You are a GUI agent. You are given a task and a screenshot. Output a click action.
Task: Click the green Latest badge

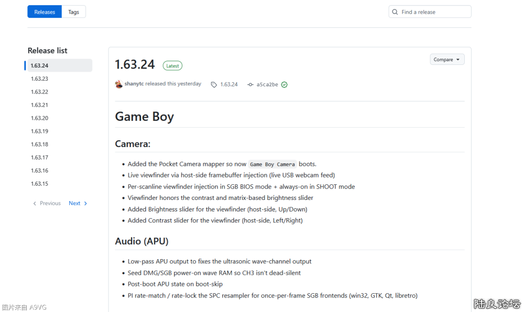[172, 66]
